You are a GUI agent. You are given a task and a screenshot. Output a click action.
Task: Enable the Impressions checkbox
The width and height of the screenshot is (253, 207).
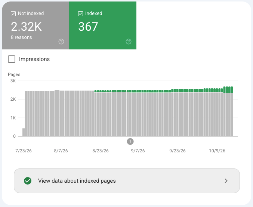click(x=12, y=59)
